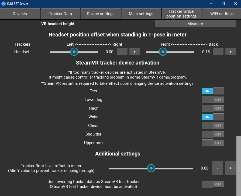
Task: Select the Main settings tab
Action: point(141,14)
